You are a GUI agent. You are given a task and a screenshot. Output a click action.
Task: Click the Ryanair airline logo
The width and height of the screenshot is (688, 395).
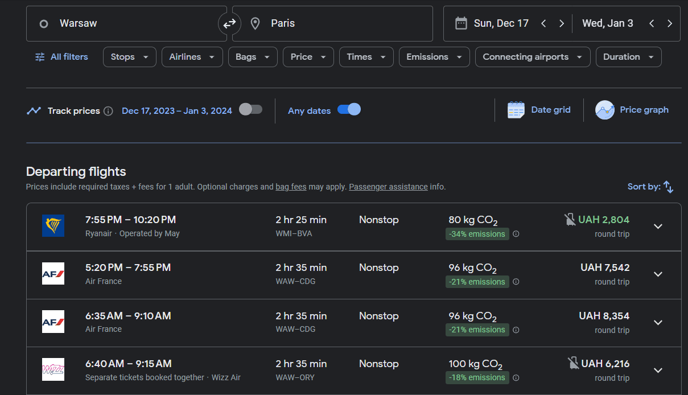click(x=53, y=225)
